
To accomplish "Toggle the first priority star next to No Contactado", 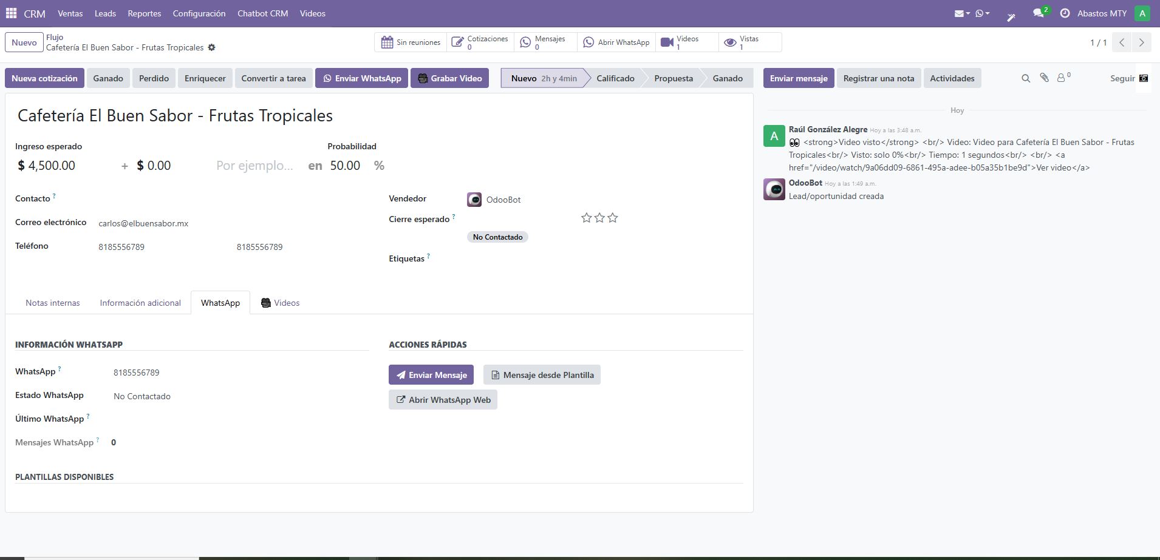I will tap(585, 217).
